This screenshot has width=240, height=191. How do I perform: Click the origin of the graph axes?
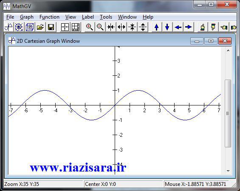(x=115, y=105)
